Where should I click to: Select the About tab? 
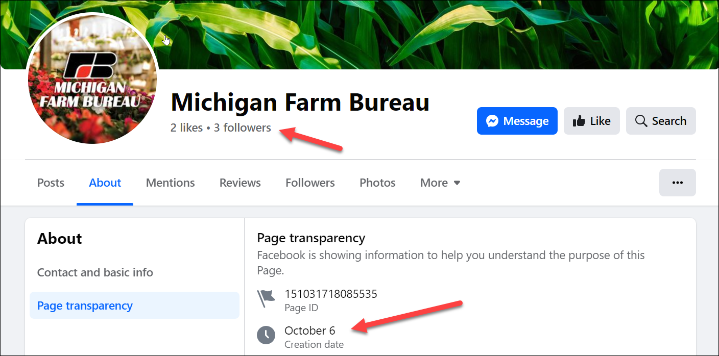click(x=105, y=183)
